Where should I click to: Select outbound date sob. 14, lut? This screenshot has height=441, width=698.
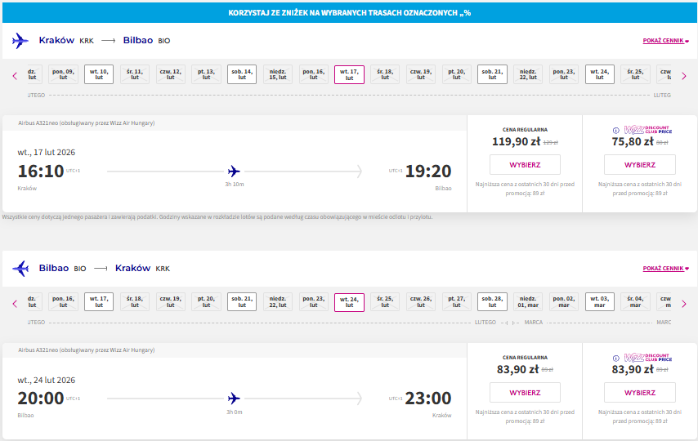click(x=242, y=74)
